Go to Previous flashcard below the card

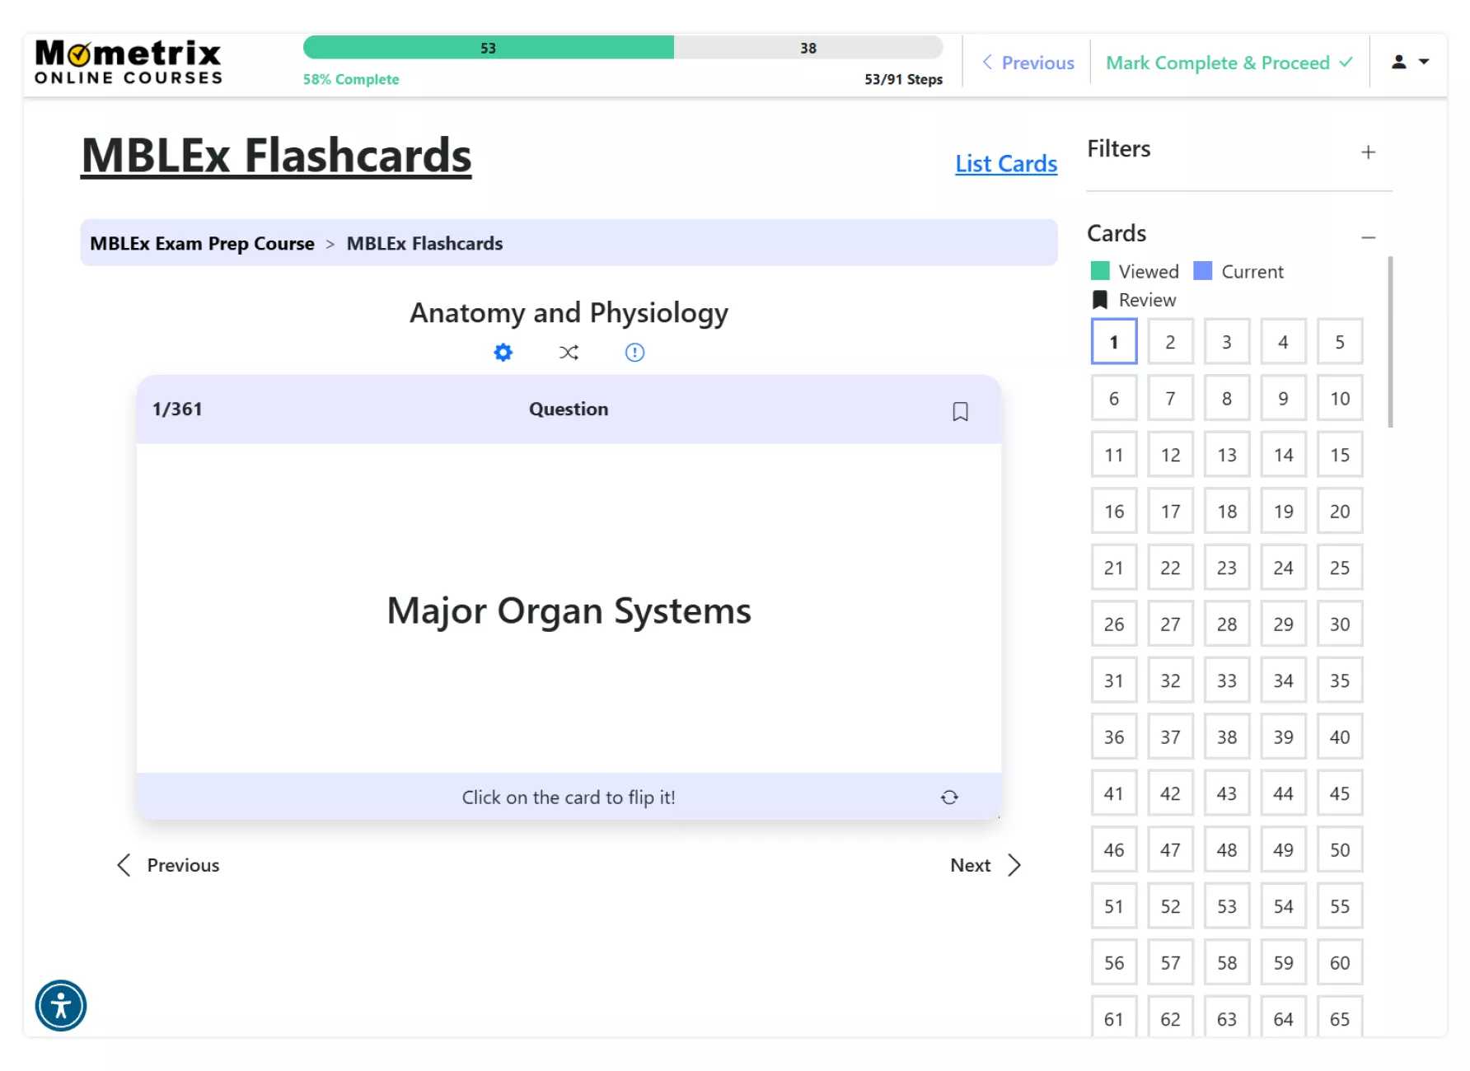tap(169, 865)
